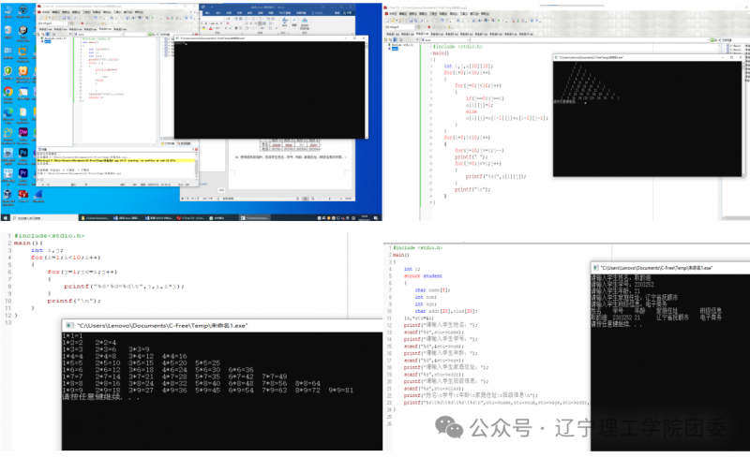This screenshot has height=458, width=750.
Task: Select the main node in the left C-Free symbol tree
Action: click(x=48, y=41)
